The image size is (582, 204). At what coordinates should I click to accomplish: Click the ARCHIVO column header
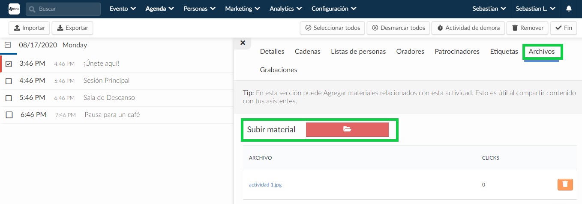point(261,158)
